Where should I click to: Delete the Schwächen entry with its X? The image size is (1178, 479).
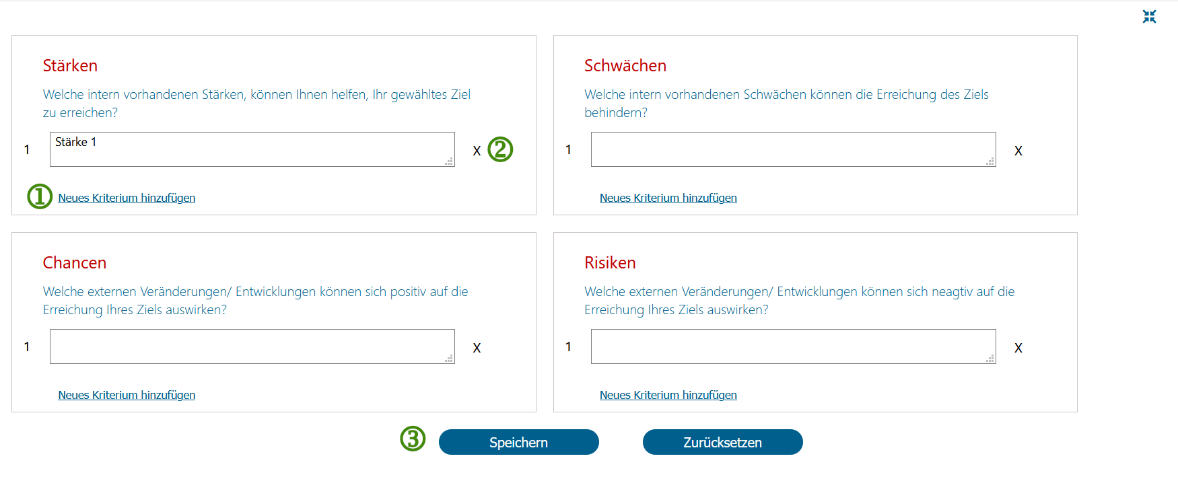click(x=1018, y=151)
